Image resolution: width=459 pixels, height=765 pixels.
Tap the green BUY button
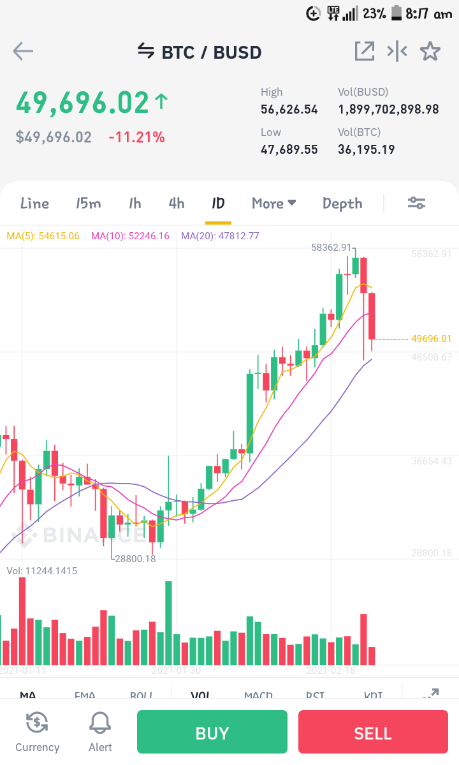pos(212,732)
